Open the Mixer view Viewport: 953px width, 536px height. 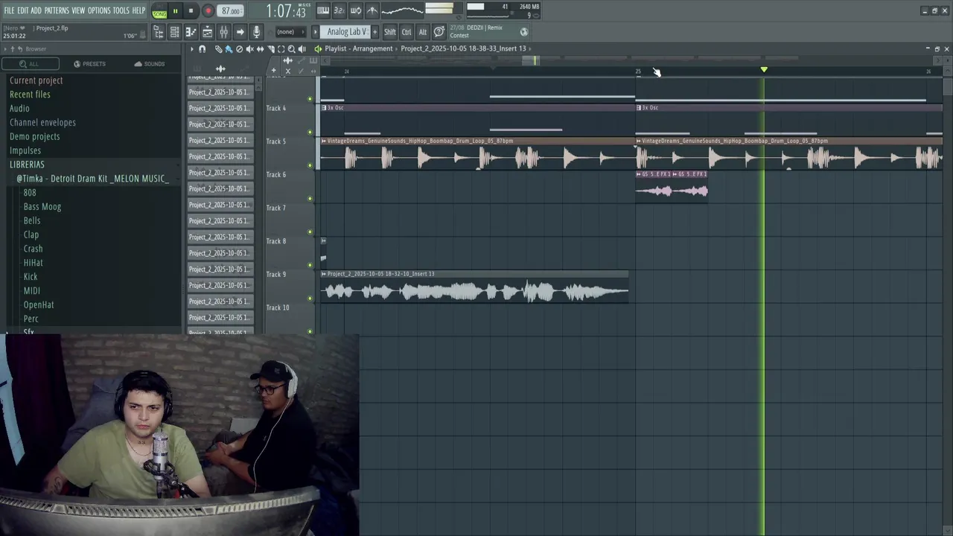[x=223, y=32]
